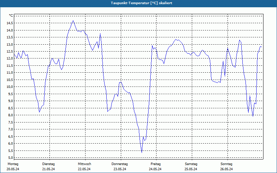Select the date 24.05.24
Image resolution: width=277 pixels, height=173 pixels.
[x=155, y=169]
